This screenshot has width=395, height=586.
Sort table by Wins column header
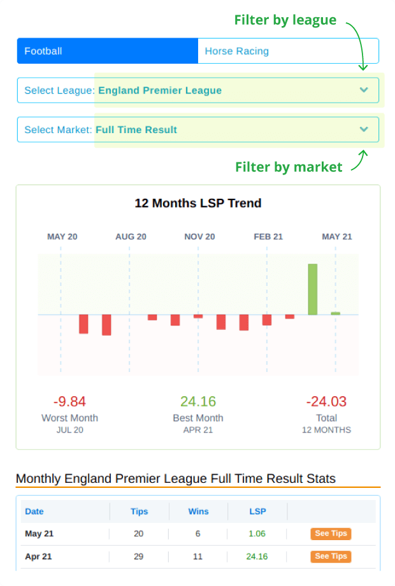[198, 511]
